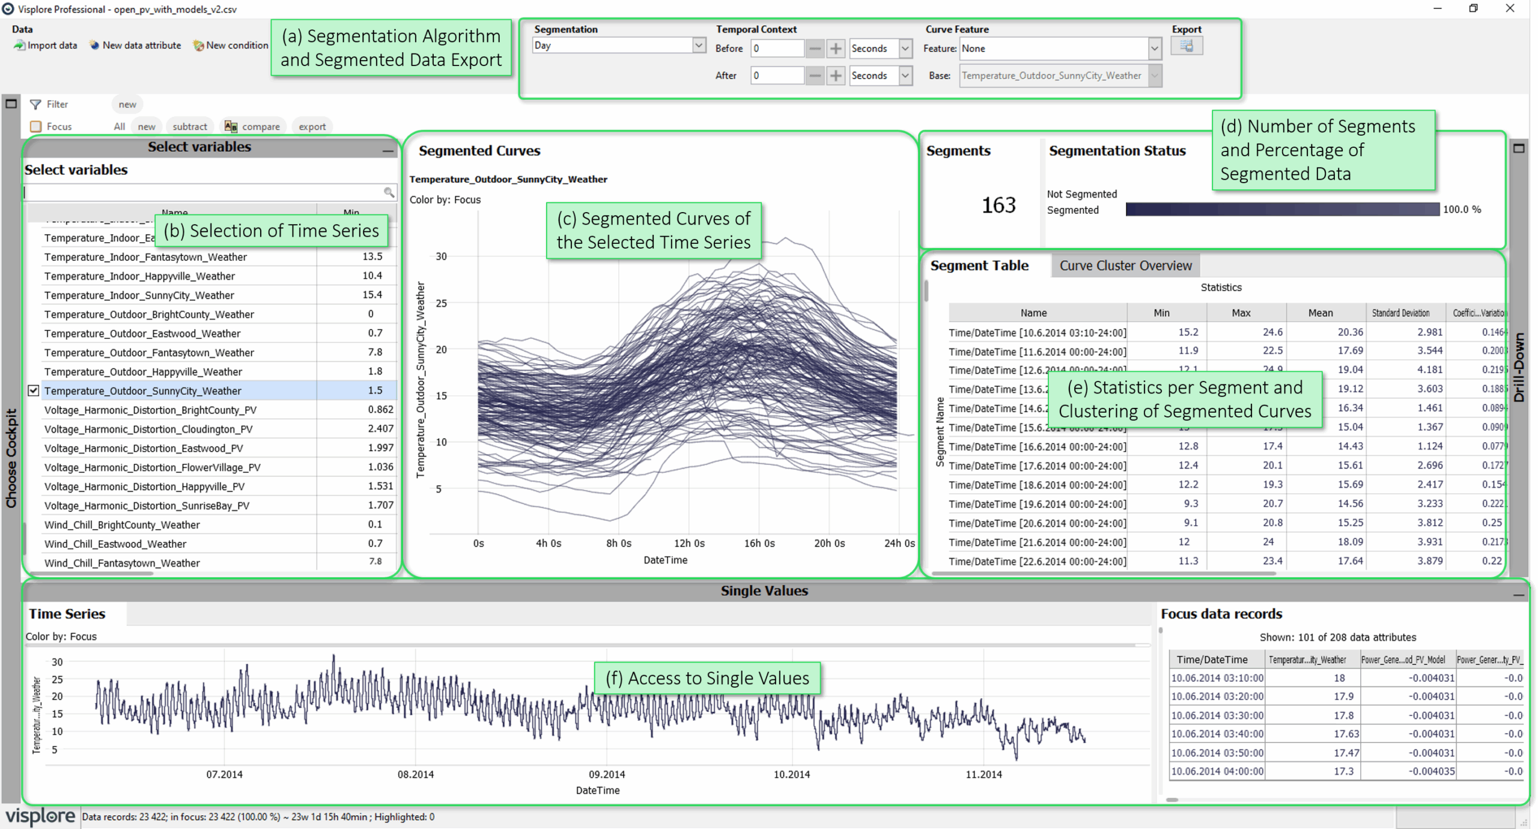Open the compare tool with the A/B icon

[231, 126]
